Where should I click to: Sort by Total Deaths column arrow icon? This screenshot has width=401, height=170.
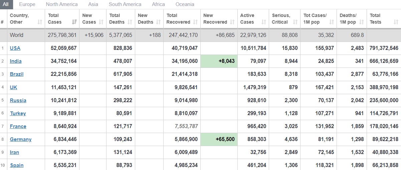130,22
